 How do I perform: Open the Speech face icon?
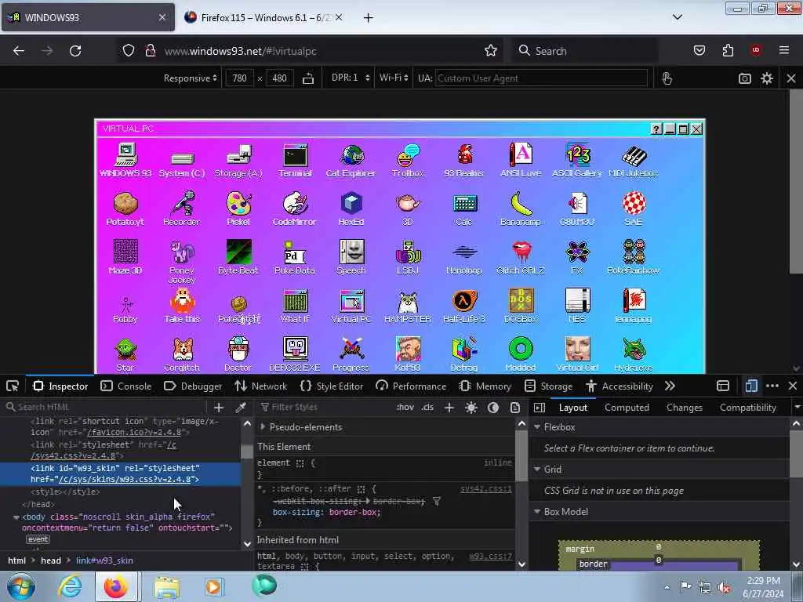351,257
